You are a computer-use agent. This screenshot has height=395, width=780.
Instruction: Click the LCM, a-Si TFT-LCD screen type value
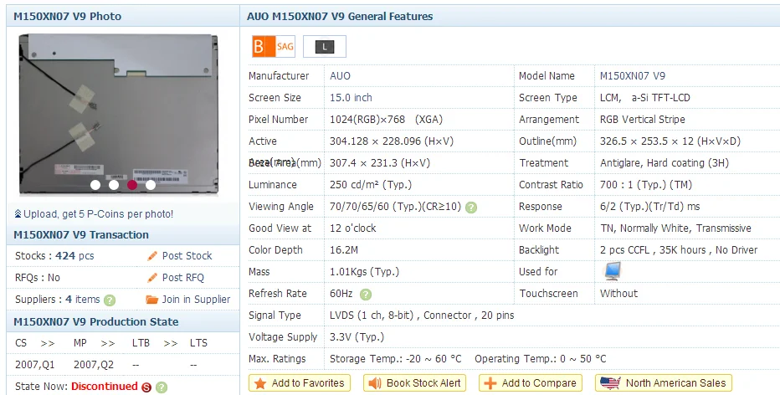pyautogui.click(x=644, y=98)
